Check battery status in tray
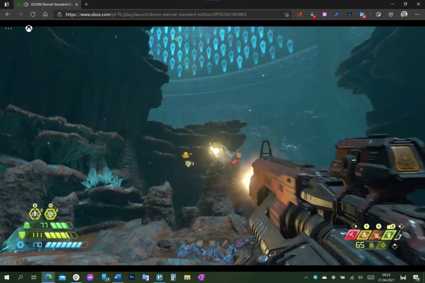425x283 pixels. [x=343, y=277]
